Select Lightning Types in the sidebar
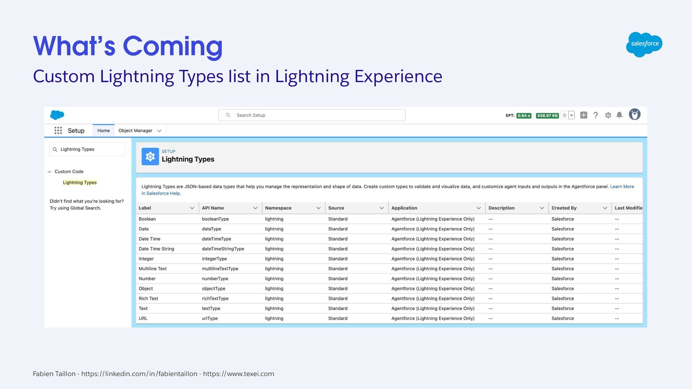 click(x=80, y=183)
